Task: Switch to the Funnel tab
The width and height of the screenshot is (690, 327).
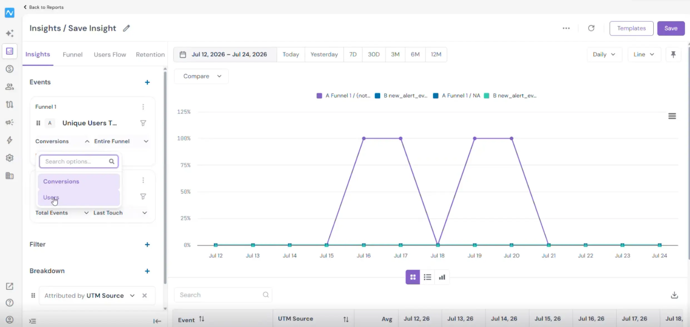Action: 73,55
